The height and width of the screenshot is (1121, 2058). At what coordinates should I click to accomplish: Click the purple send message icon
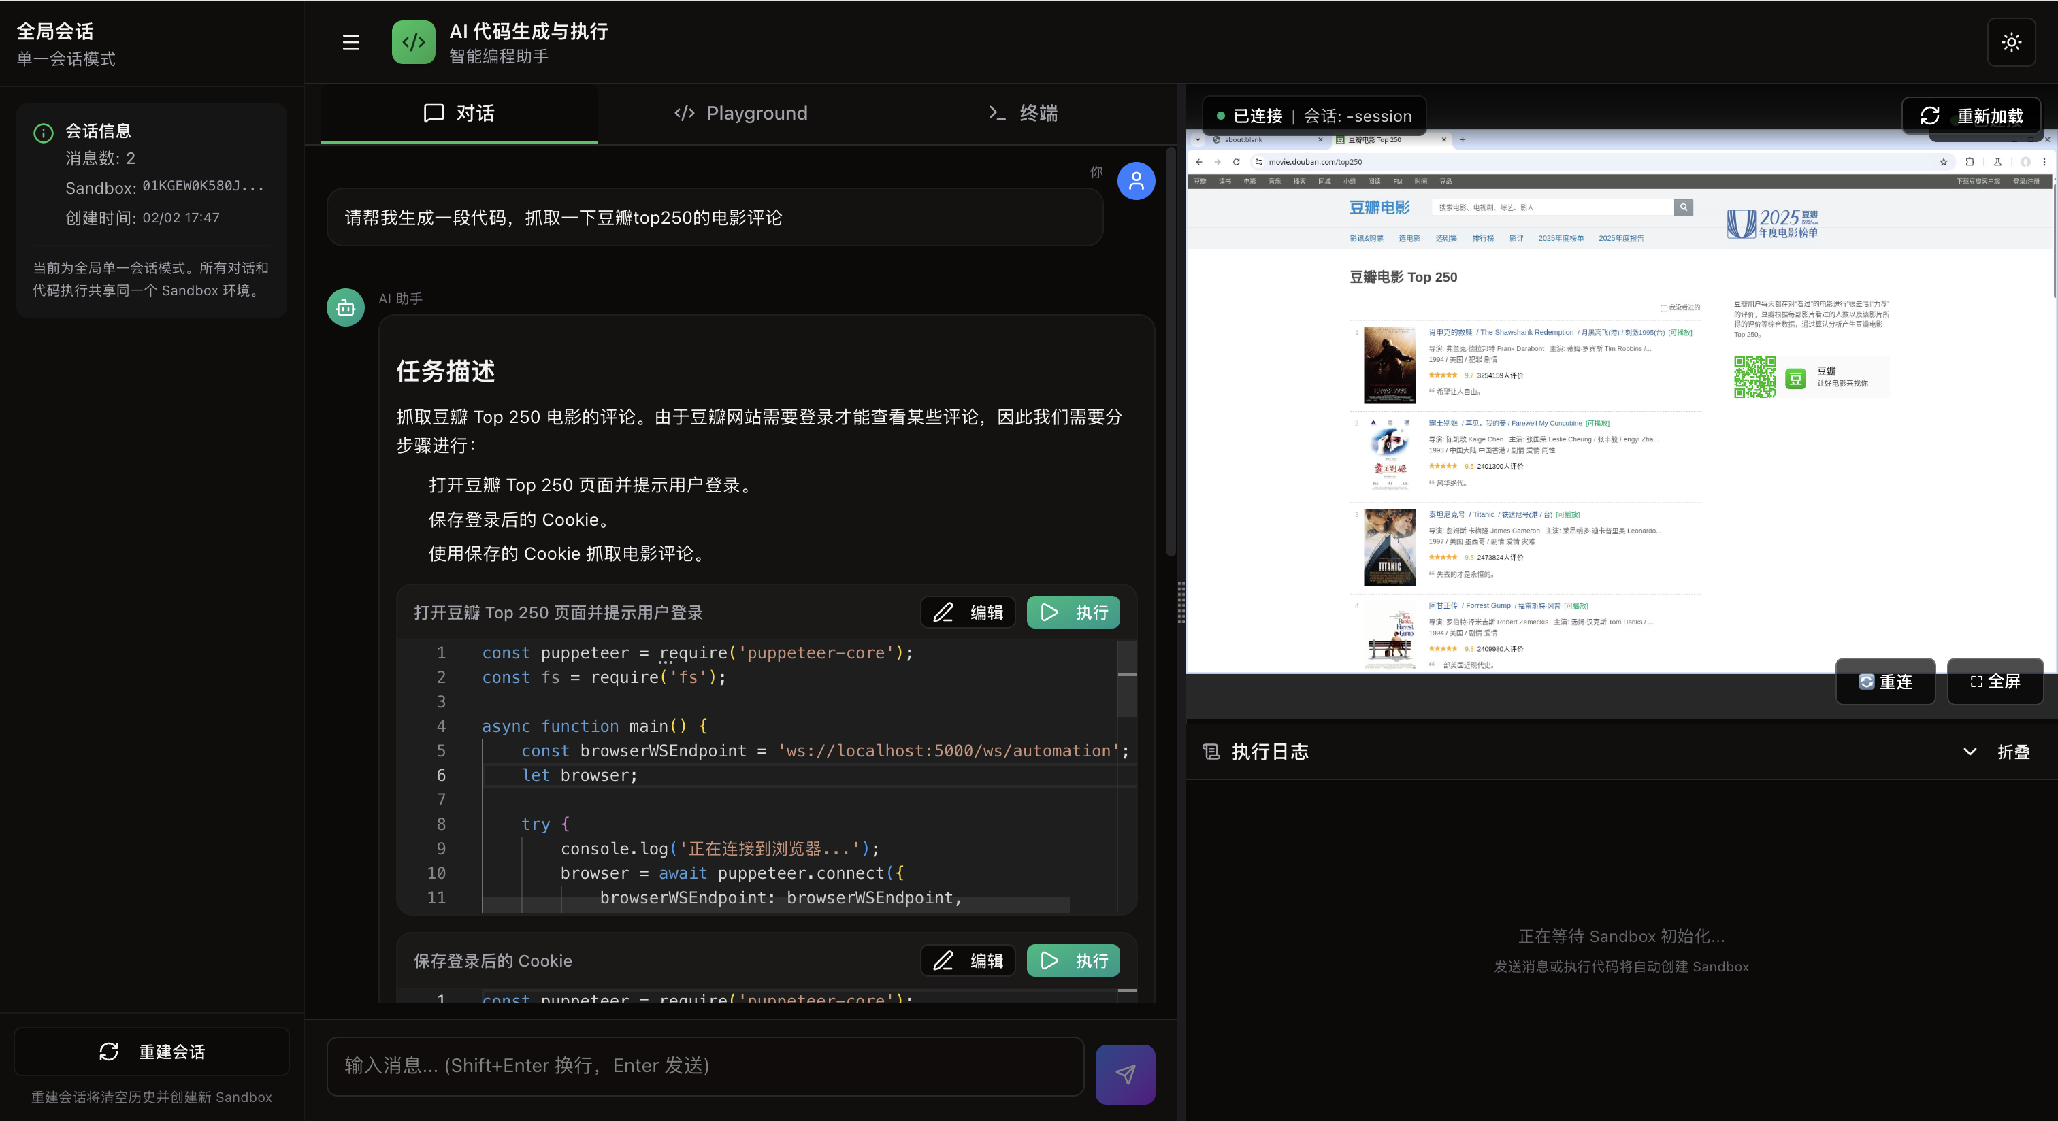[1125, 1074]
